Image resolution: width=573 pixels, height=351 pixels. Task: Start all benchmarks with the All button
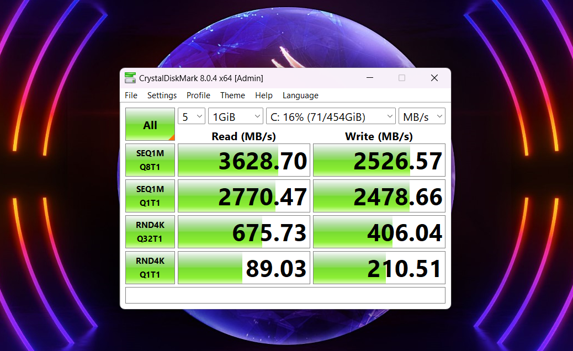pos(150,124)
